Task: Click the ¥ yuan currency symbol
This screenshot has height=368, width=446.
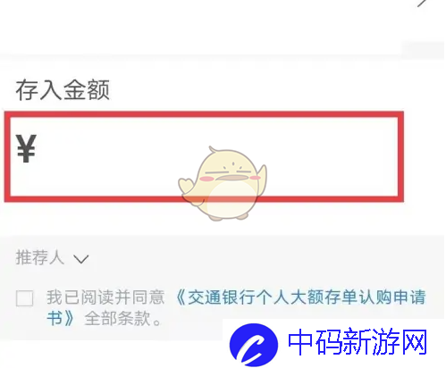Action: (x=26, y=148)
